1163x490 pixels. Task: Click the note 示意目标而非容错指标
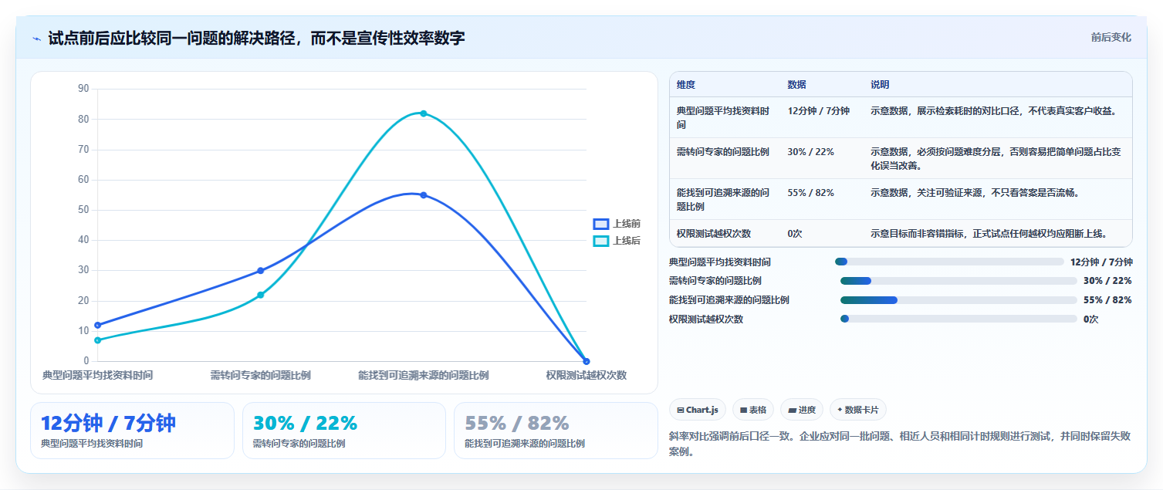[989, 234]
